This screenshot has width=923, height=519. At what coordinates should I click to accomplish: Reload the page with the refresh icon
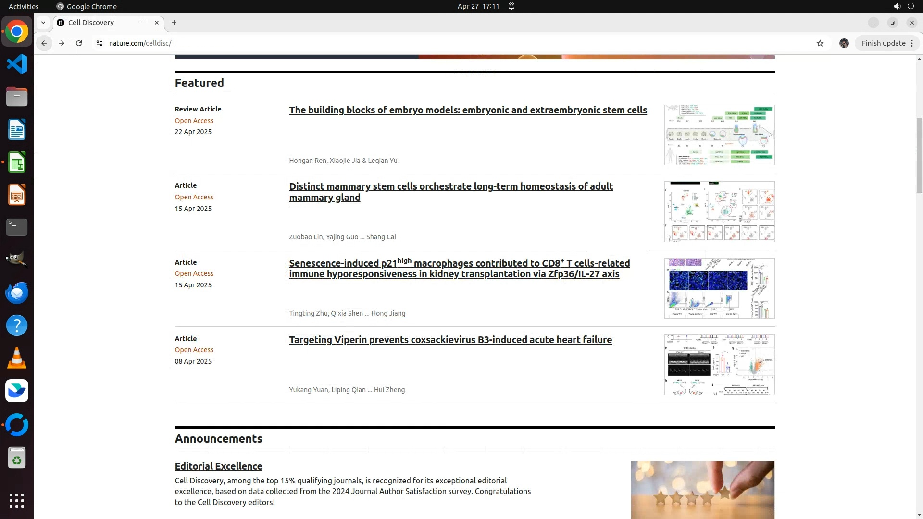pyautogui.click(x=79, y=43)
